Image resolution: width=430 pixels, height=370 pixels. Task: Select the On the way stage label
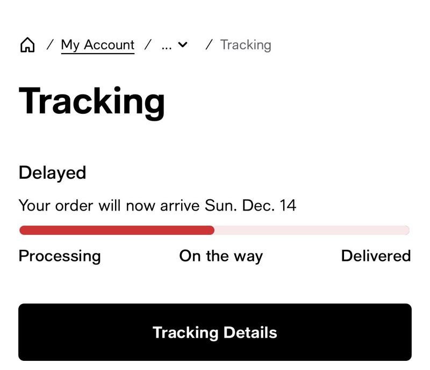(x=221, y=256)
